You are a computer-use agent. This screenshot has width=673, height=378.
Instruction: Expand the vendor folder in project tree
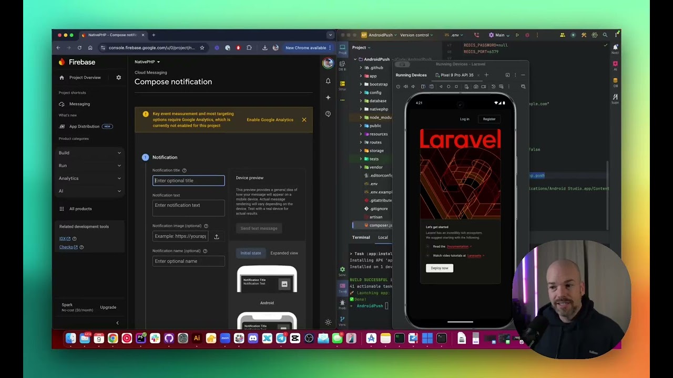[361, 167]
